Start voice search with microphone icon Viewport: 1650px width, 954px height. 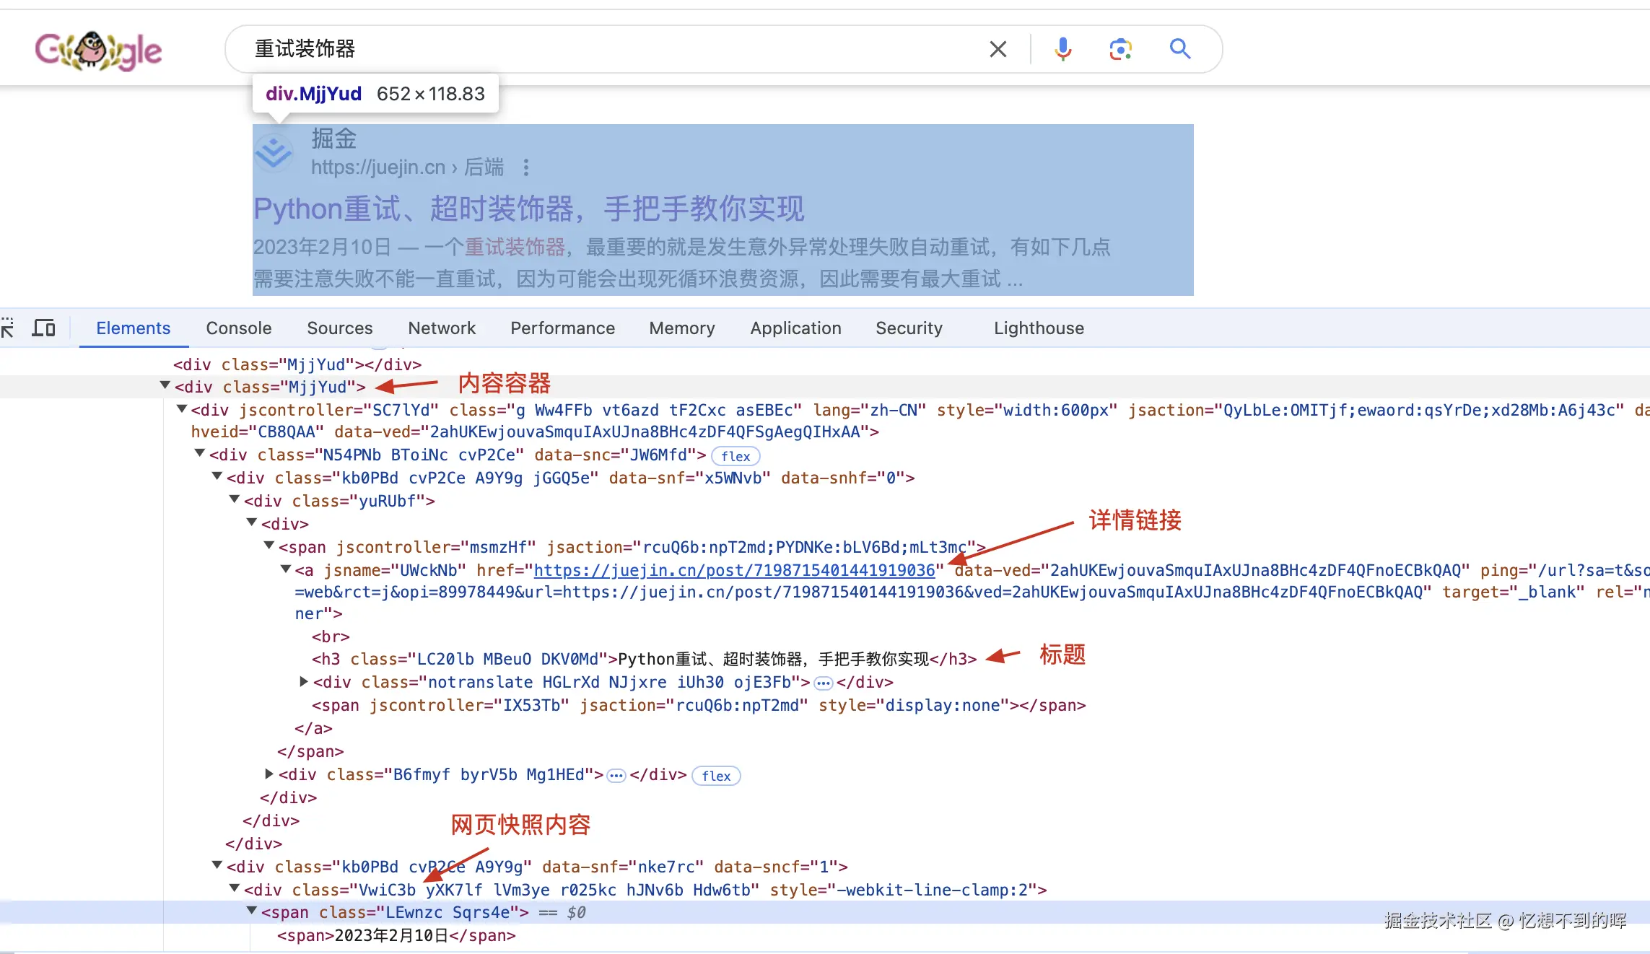tap(1062, 49)
